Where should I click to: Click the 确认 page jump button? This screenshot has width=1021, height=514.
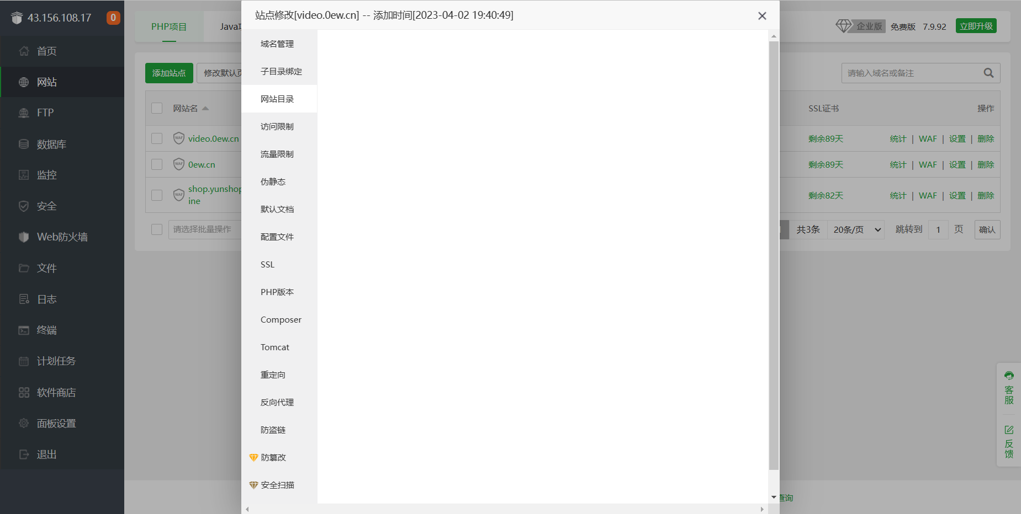[987, 229]
